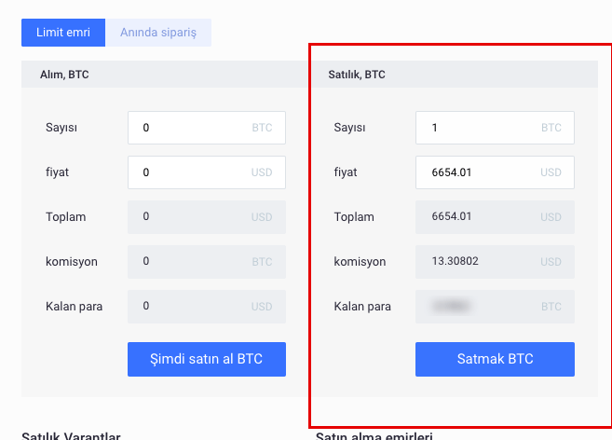612x440 pixels.
Task: Click the komisyon field in the Alım panel
Action: pyautogui.click(x=207, y=262)
